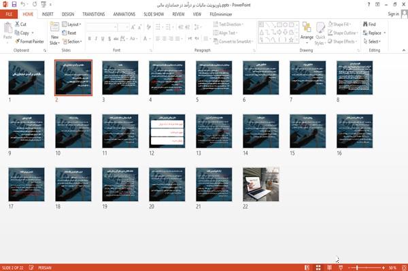Toggle Bold formatting
The image size is (408, 271).
[90, 39]
